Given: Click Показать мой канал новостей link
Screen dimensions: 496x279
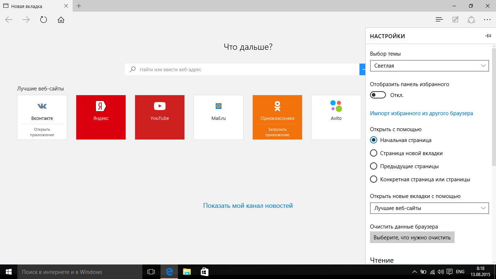Looking at the screenshot, I should [x=248, y=206].
